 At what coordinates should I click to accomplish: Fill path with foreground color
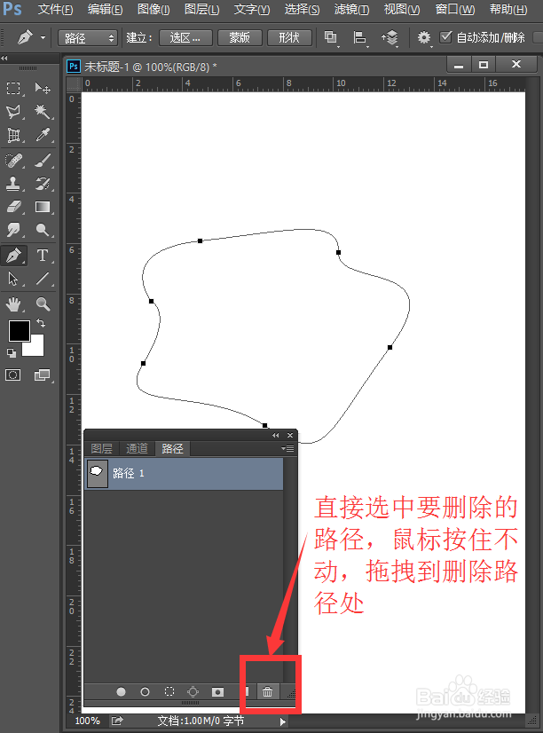[x=121, y=692]
